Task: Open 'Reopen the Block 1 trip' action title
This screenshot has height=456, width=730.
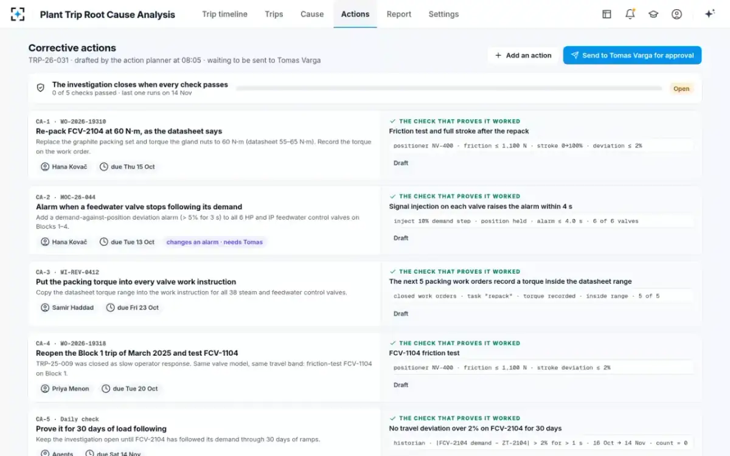Action: pyautogui.click(x=137, y=353)
